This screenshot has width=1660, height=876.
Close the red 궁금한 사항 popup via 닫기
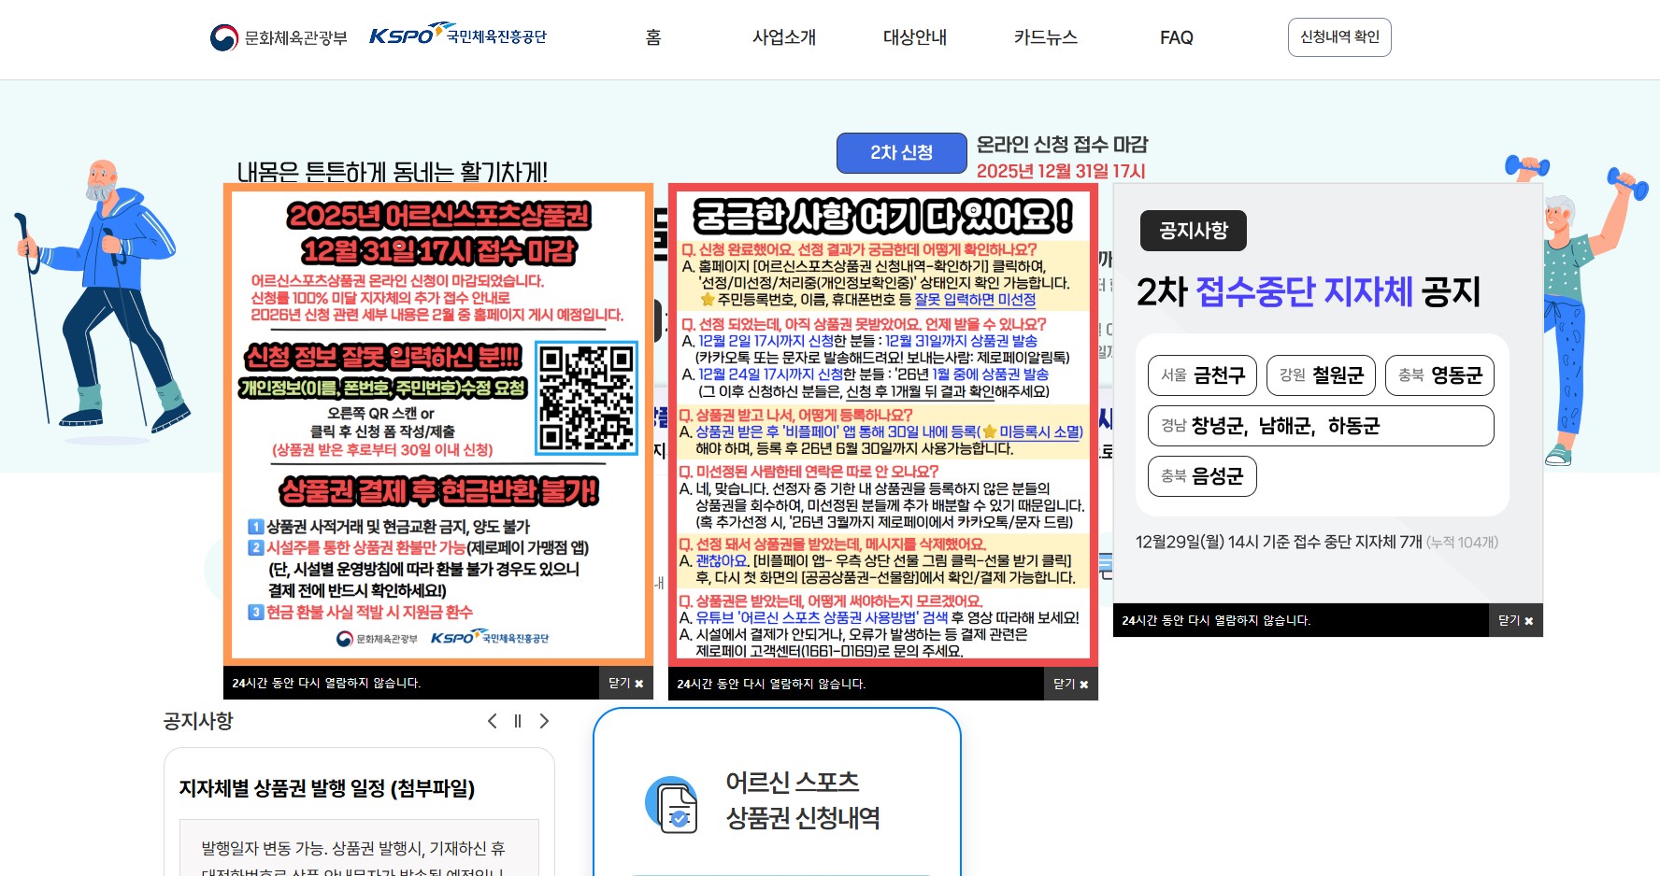tap(1070, 684)
